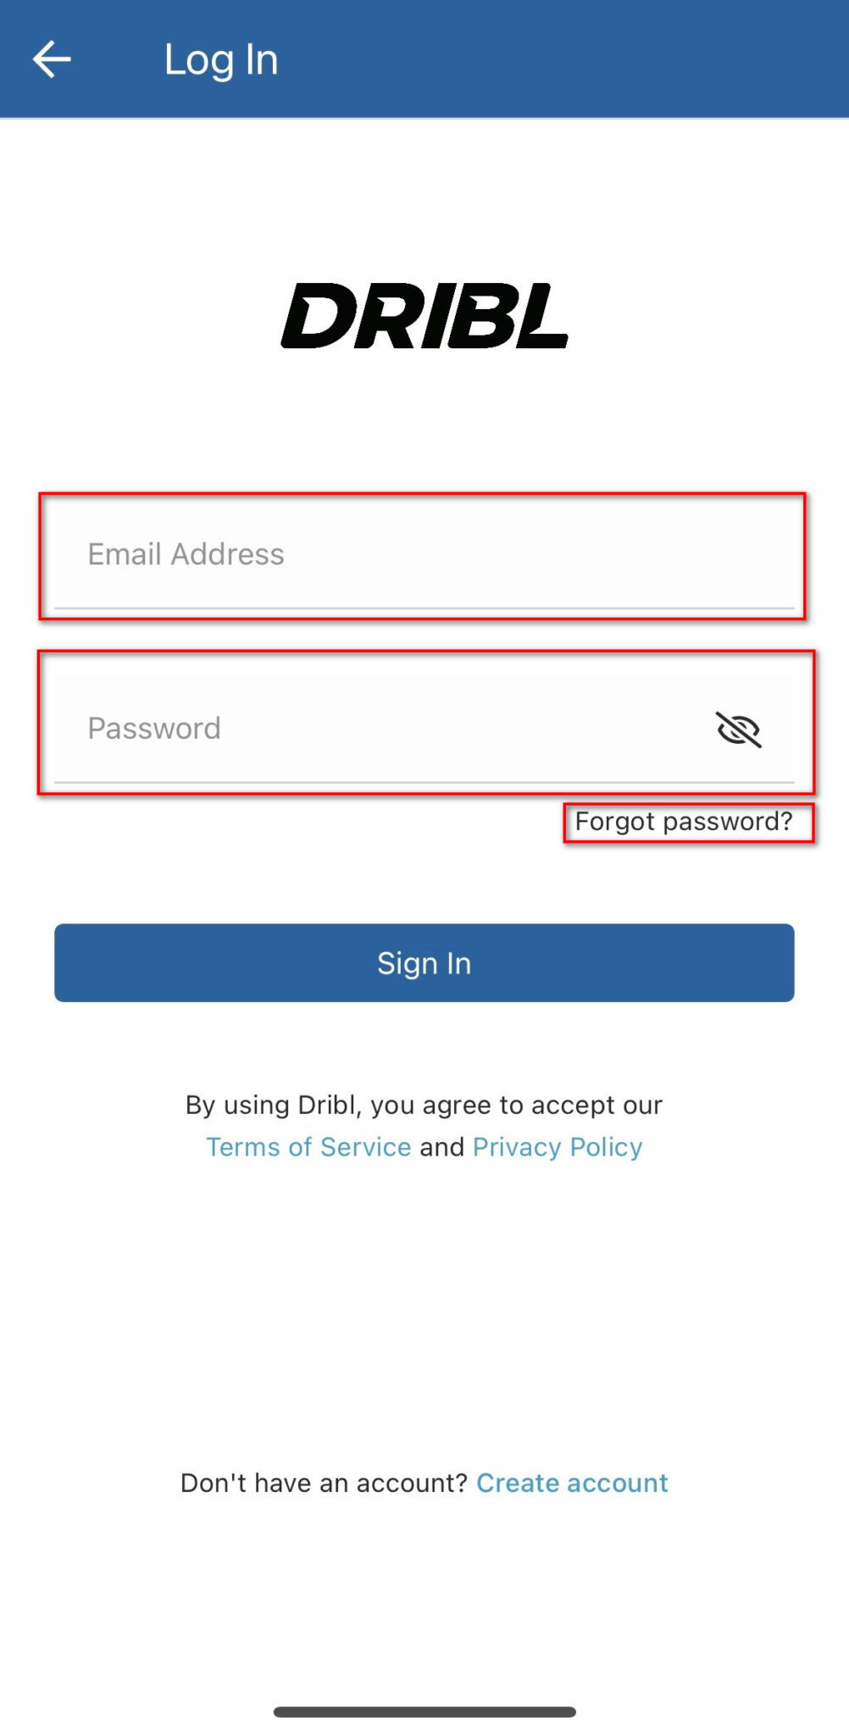849x1735 pixels.
Task: Click the Log In header title
Action: 221,58
